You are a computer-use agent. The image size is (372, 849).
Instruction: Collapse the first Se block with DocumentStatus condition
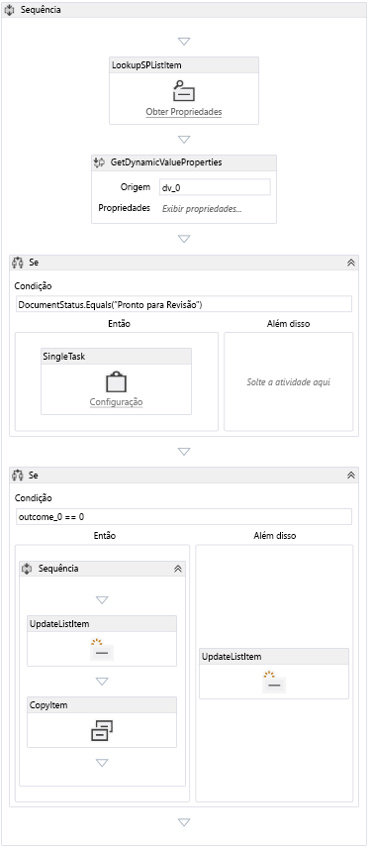[351, 263]
